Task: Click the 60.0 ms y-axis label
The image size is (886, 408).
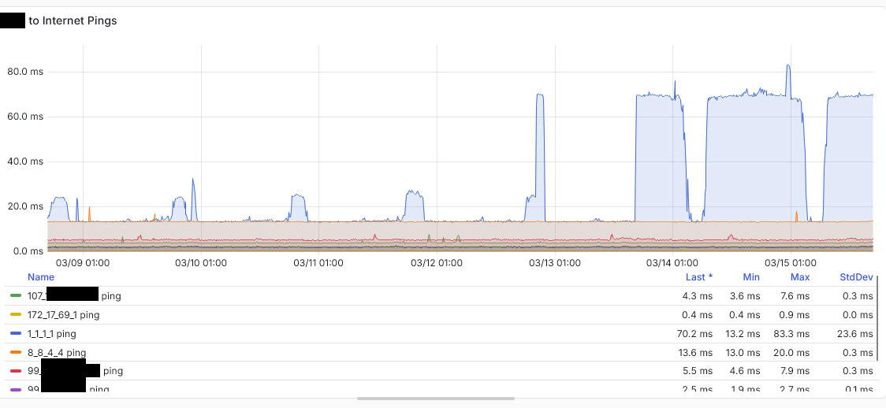Action: tap(25, 117)
